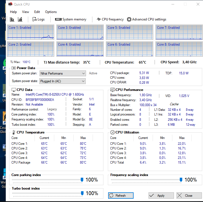
Task: Open the Options menu
Action: 51,12
